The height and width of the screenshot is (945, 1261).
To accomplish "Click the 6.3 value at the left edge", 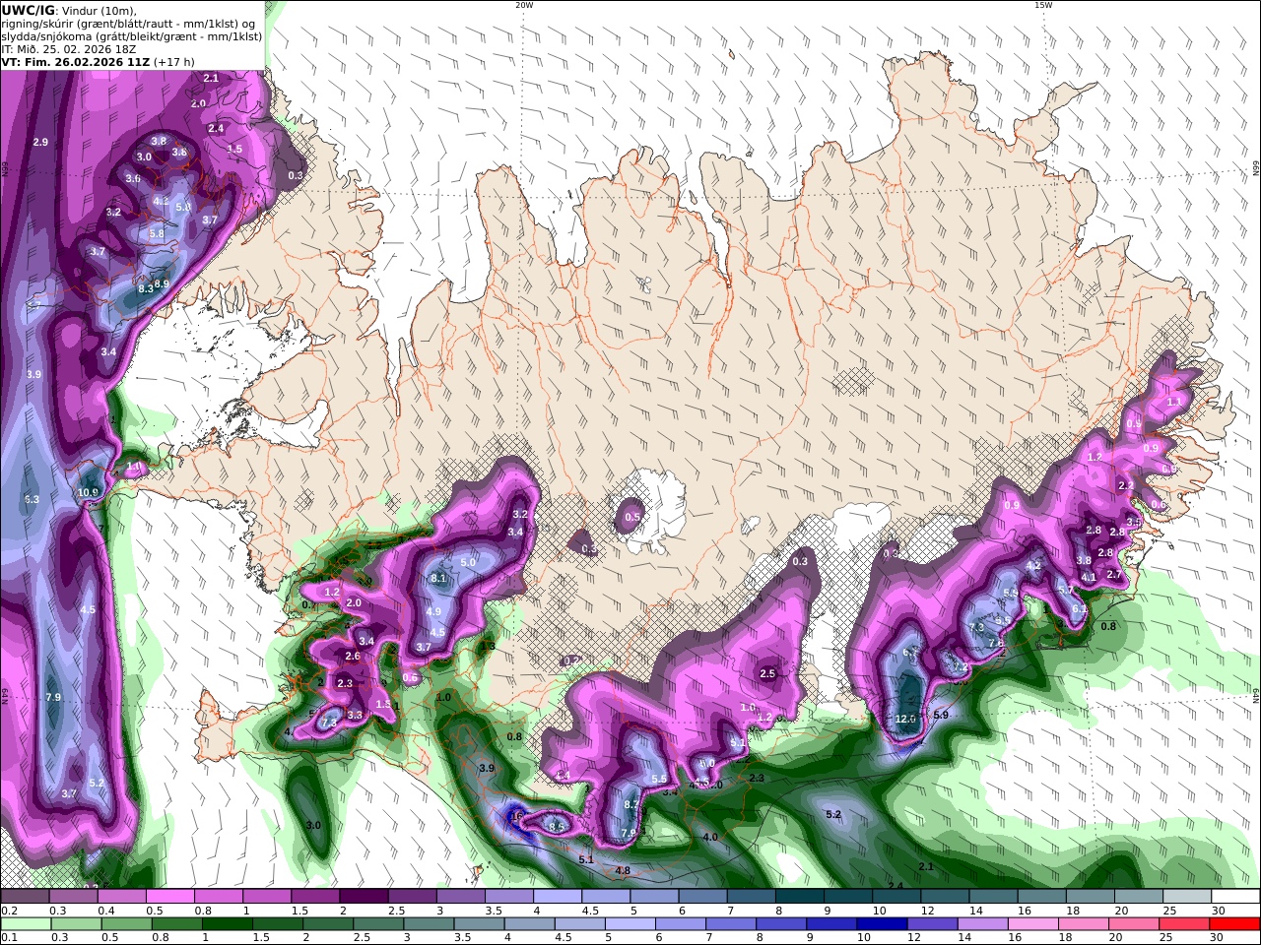I will coord(32,500).
